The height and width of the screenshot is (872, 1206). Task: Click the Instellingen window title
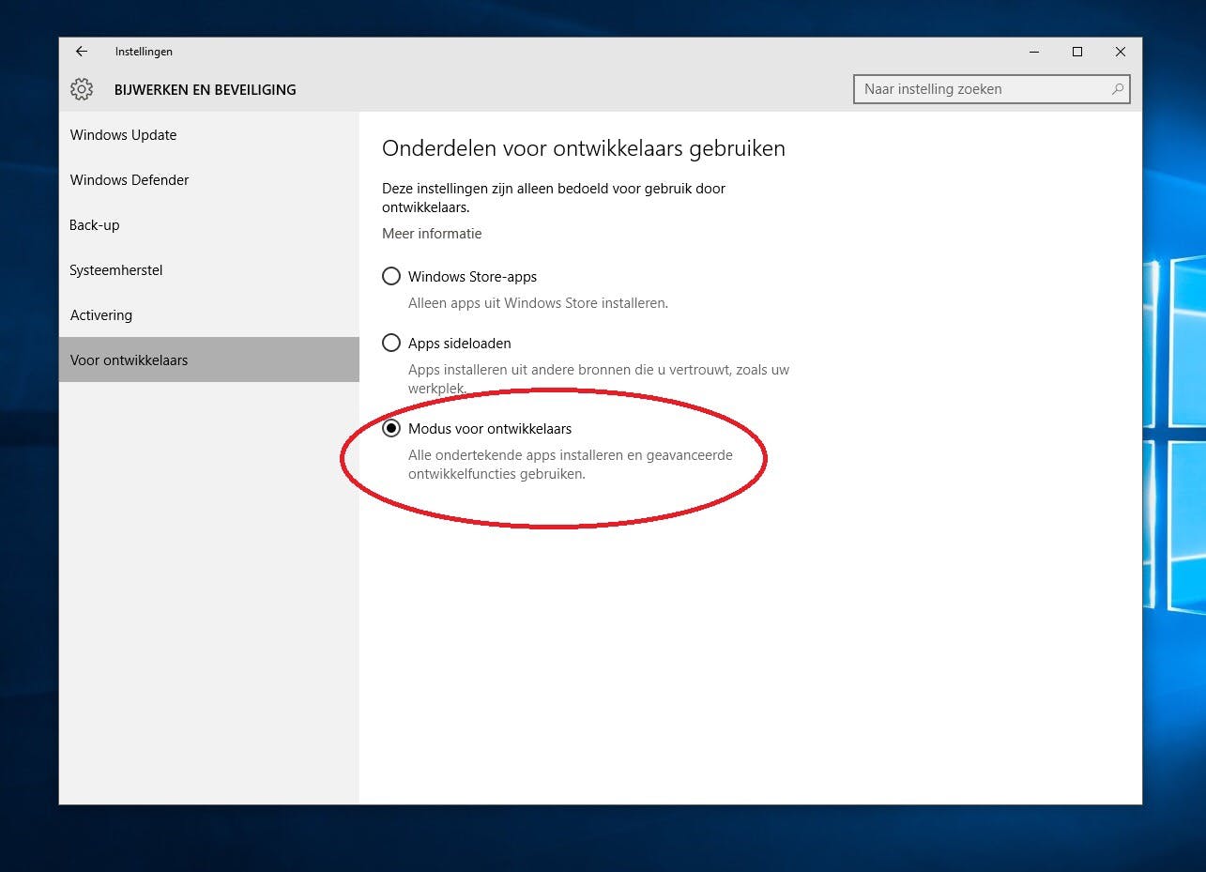[x=144, y=52]
